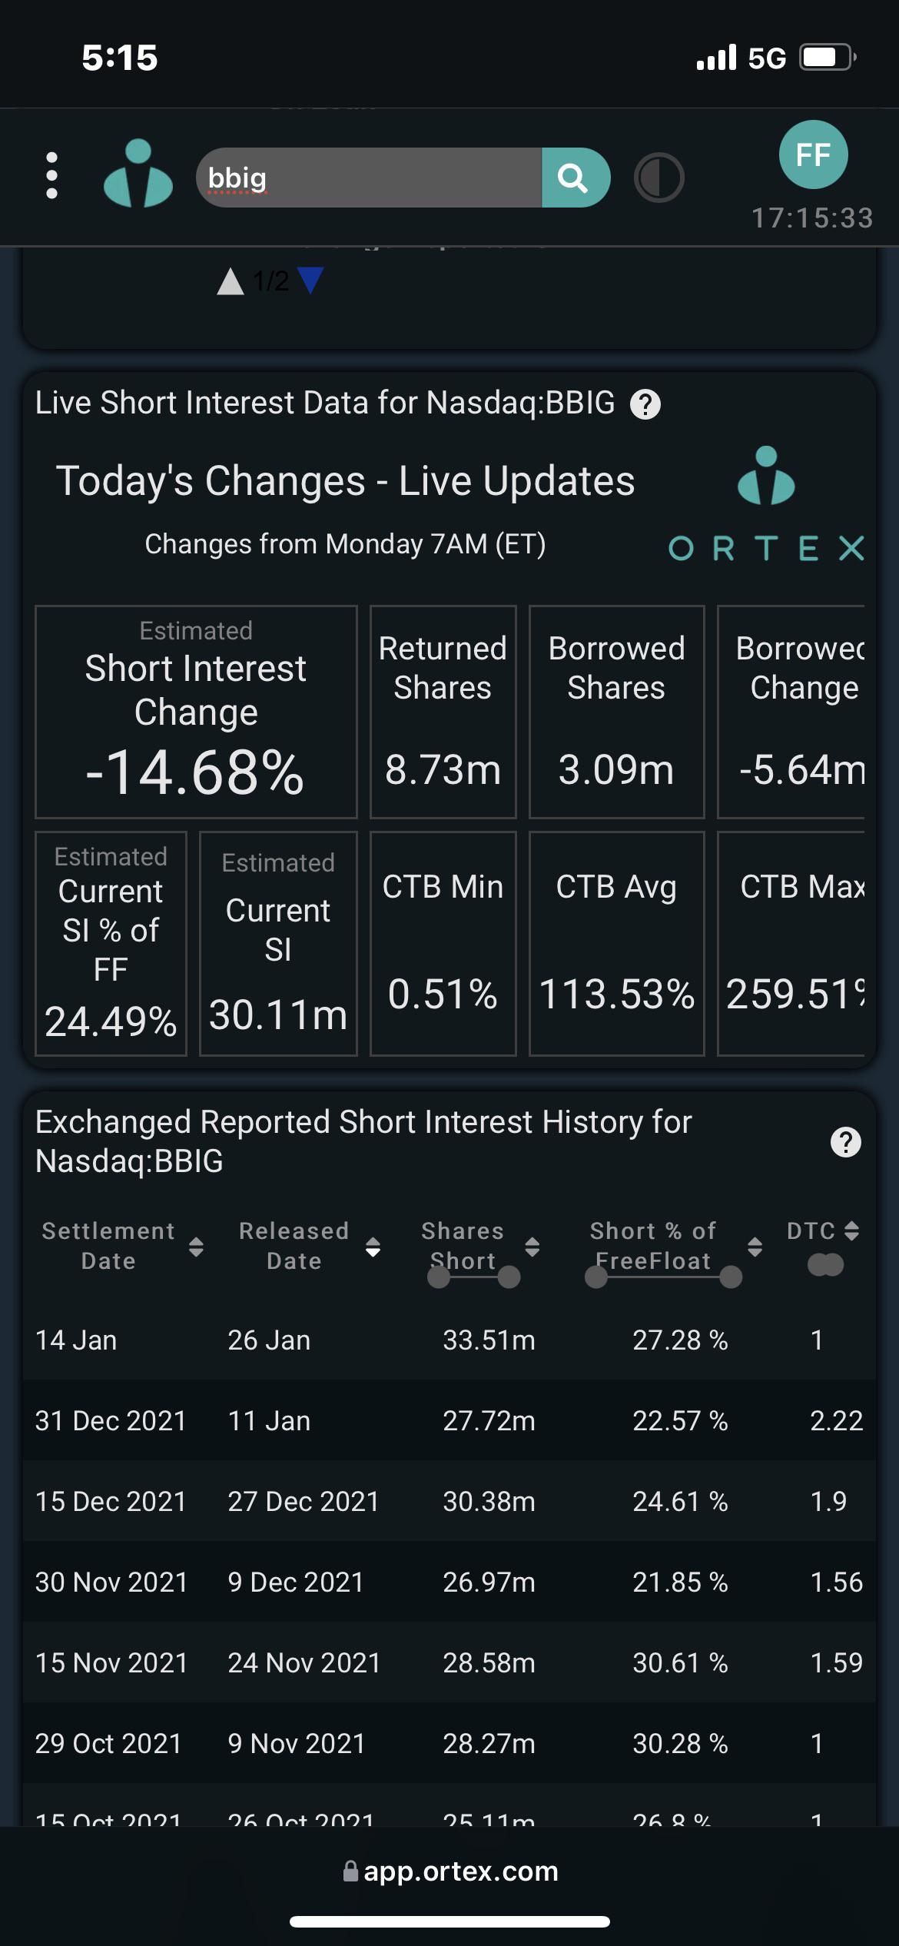This screenshot has height=1946, width=899.
Task: Tap the 9 Dec 2021 released date
Action: pyautogui.click(x=295, y=1582)
